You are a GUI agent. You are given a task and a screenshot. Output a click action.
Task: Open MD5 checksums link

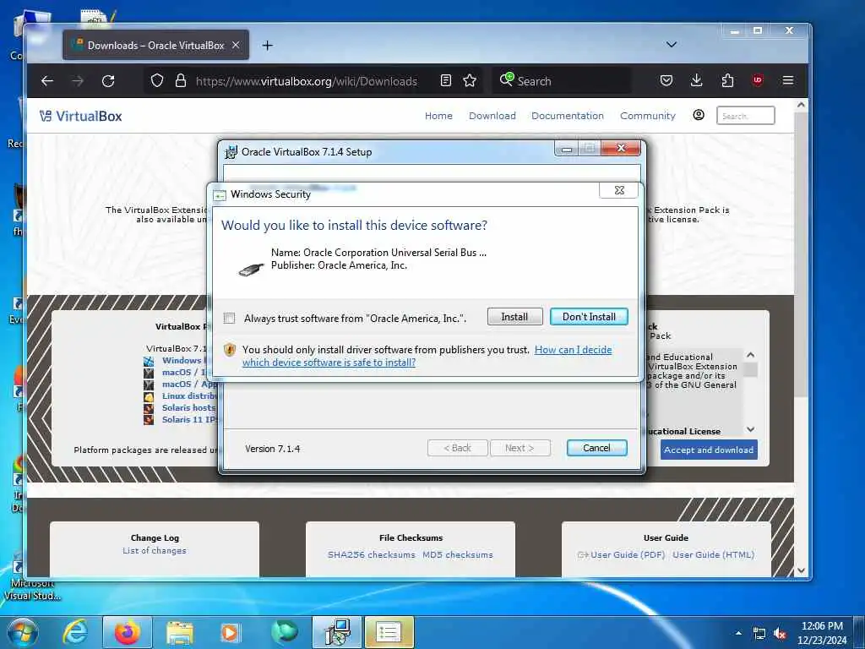tap(458, 554)
